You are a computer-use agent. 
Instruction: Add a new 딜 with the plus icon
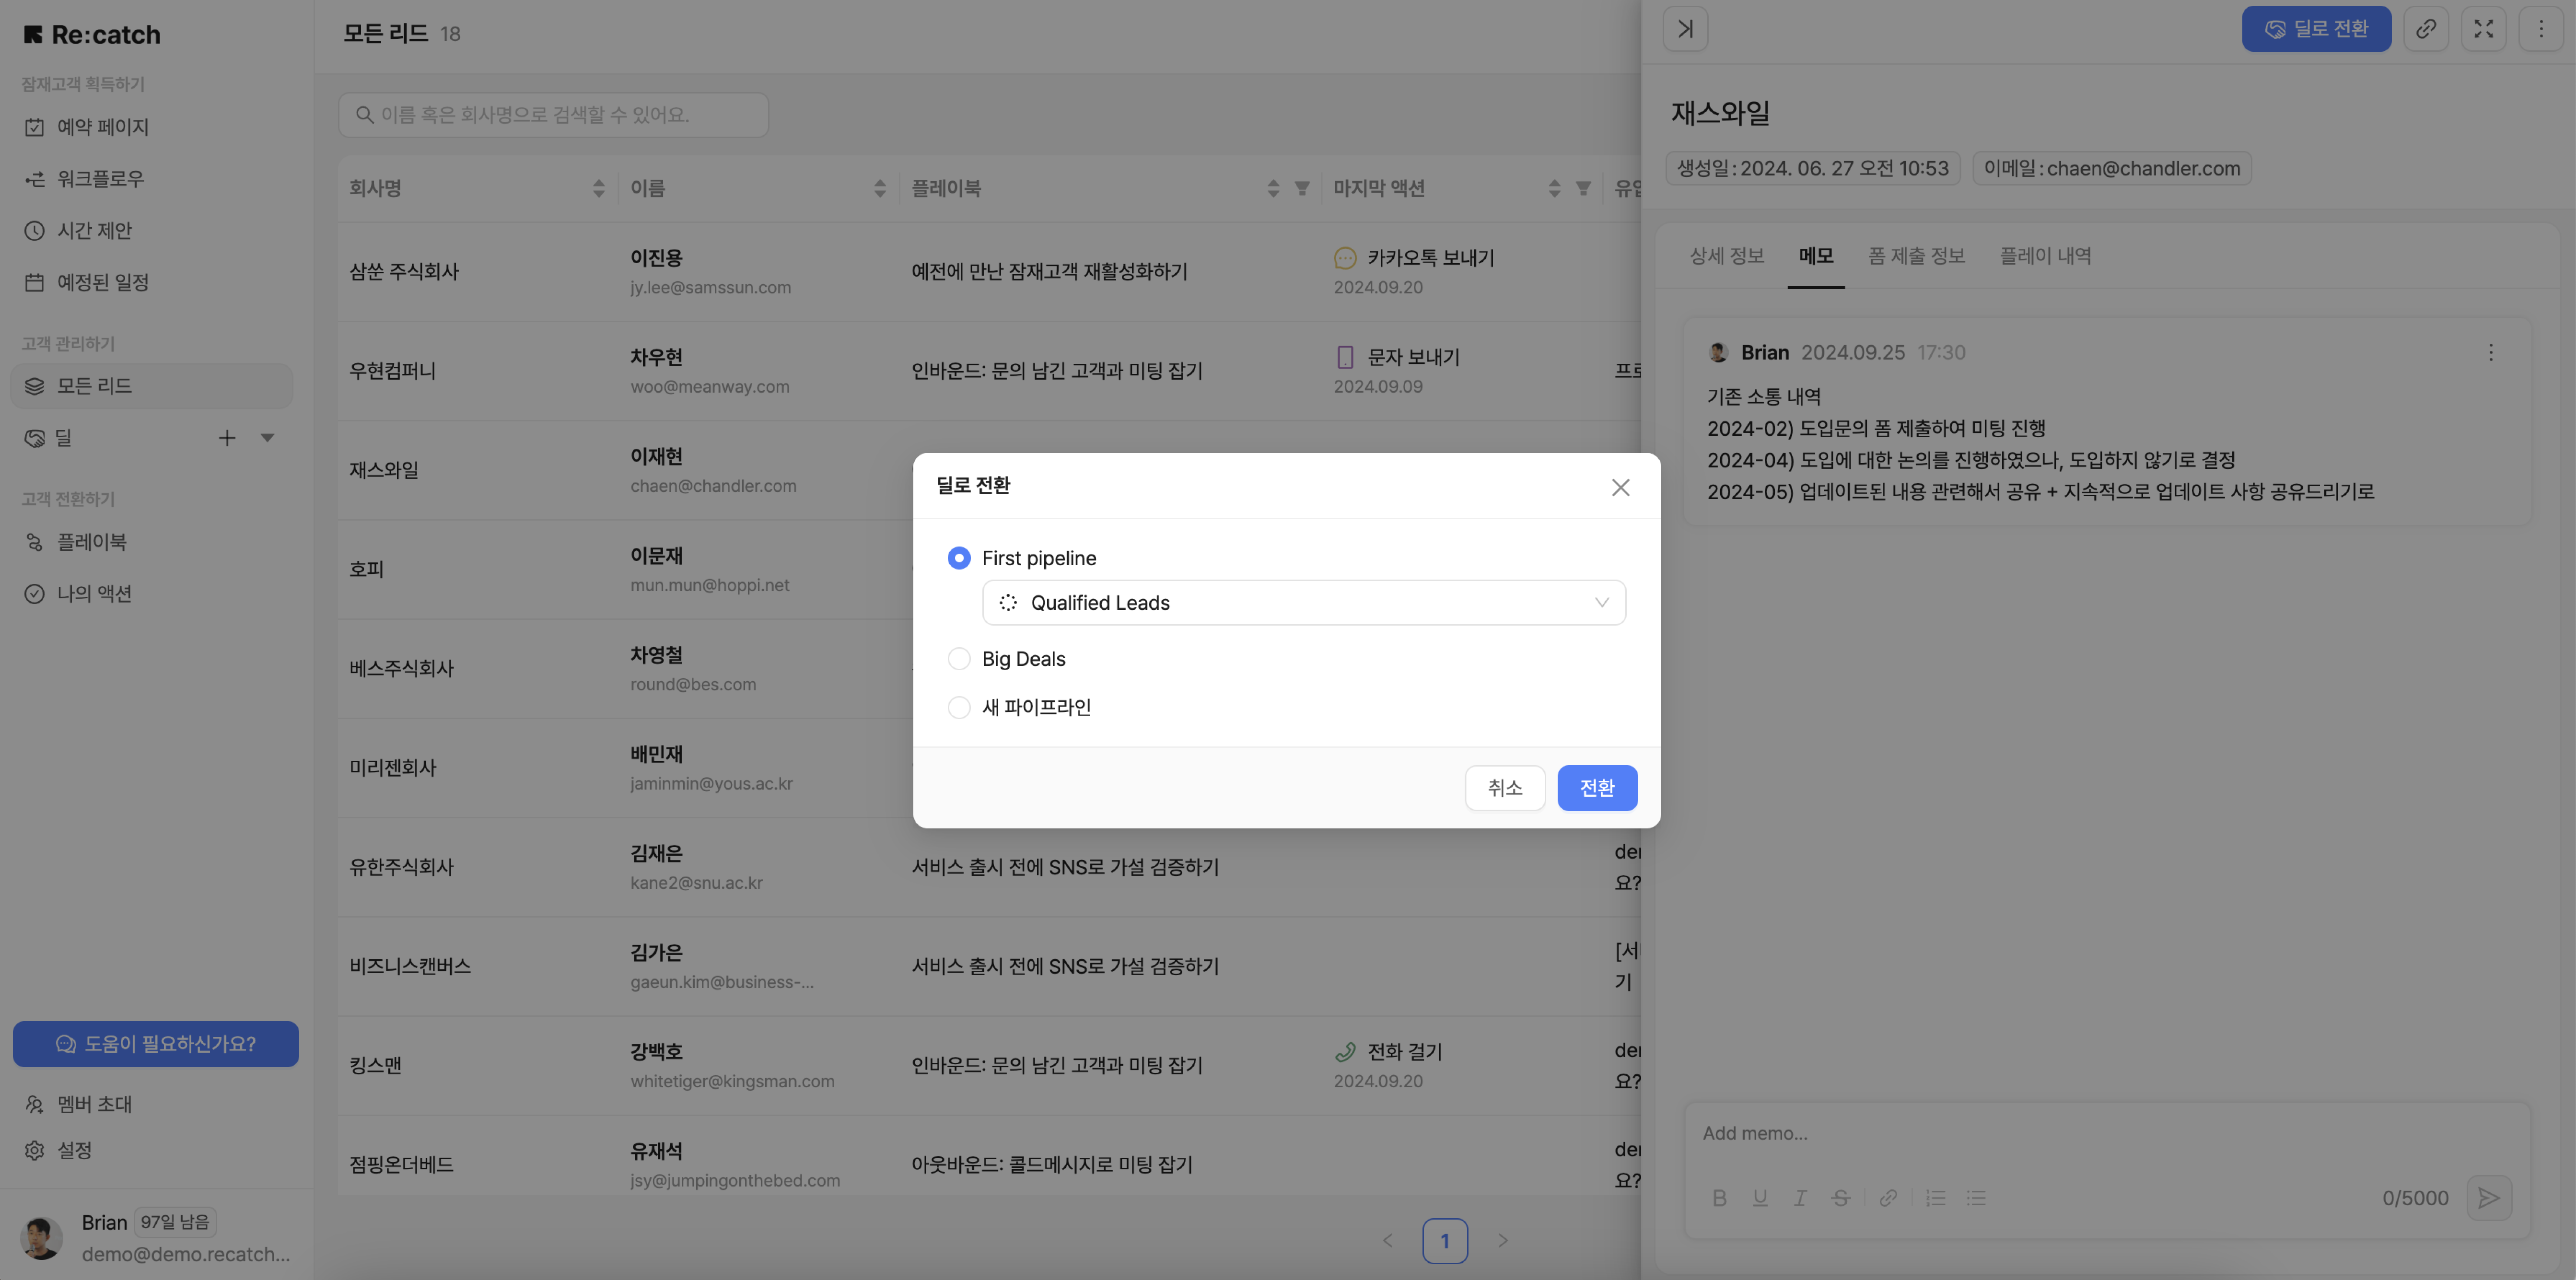tap(227, 438)
